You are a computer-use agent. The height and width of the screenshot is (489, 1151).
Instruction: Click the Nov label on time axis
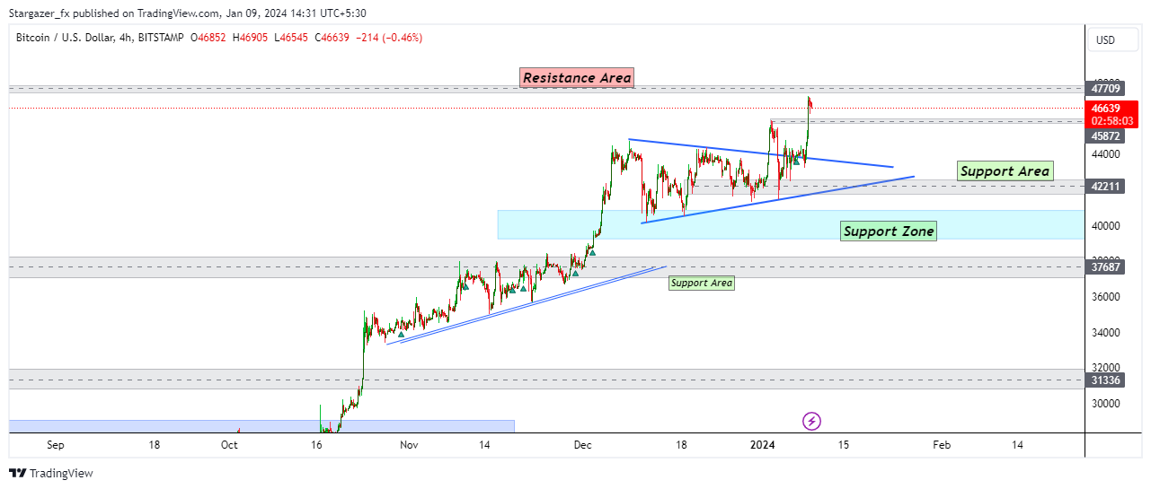tap(409, 445)
